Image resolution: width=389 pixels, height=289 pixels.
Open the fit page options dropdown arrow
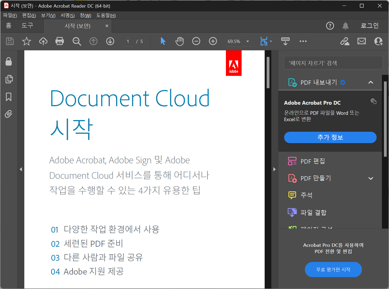pyautogui.click(x=271, y=41)
